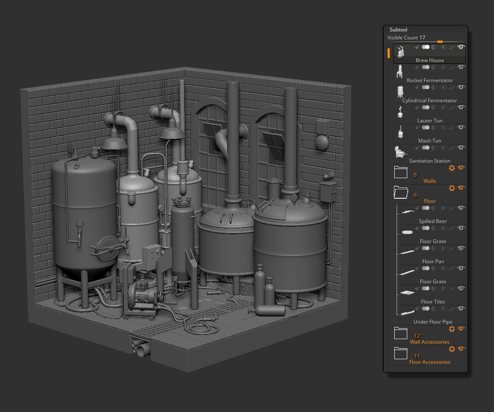This screenshot has height=412, width=494.
Task: Click the arrow icon on Rocket Fermentator
Action: pos(417,67)
